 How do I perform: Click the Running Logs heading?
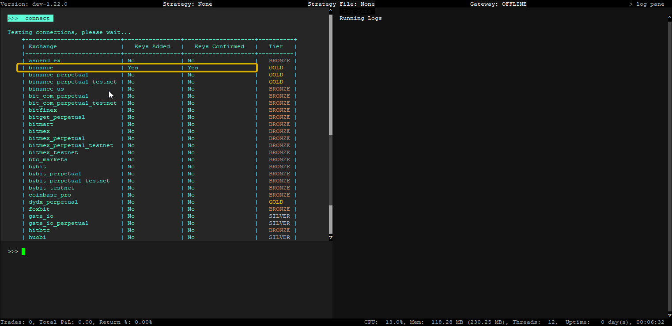click(360, 18)
